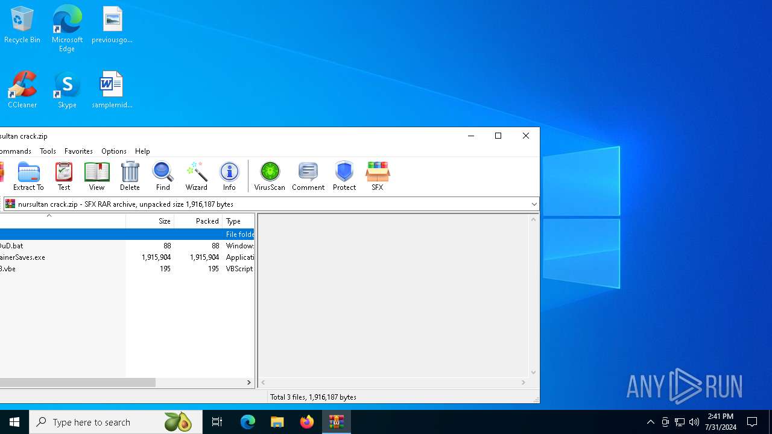Select the ainerSaves.exe file row
Screen dimensions: 772x434
127,257
